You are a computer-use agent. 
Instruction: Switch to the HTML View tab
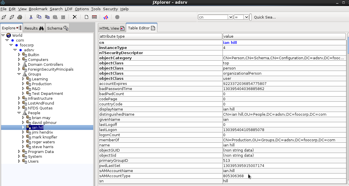(112, 28)
